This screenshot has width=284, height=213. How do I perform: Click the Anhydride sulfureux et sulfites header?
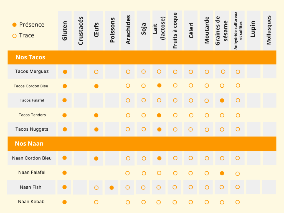[238, 31]
